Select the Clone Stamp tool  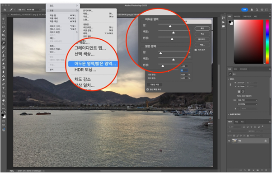(x=3, y=56)
